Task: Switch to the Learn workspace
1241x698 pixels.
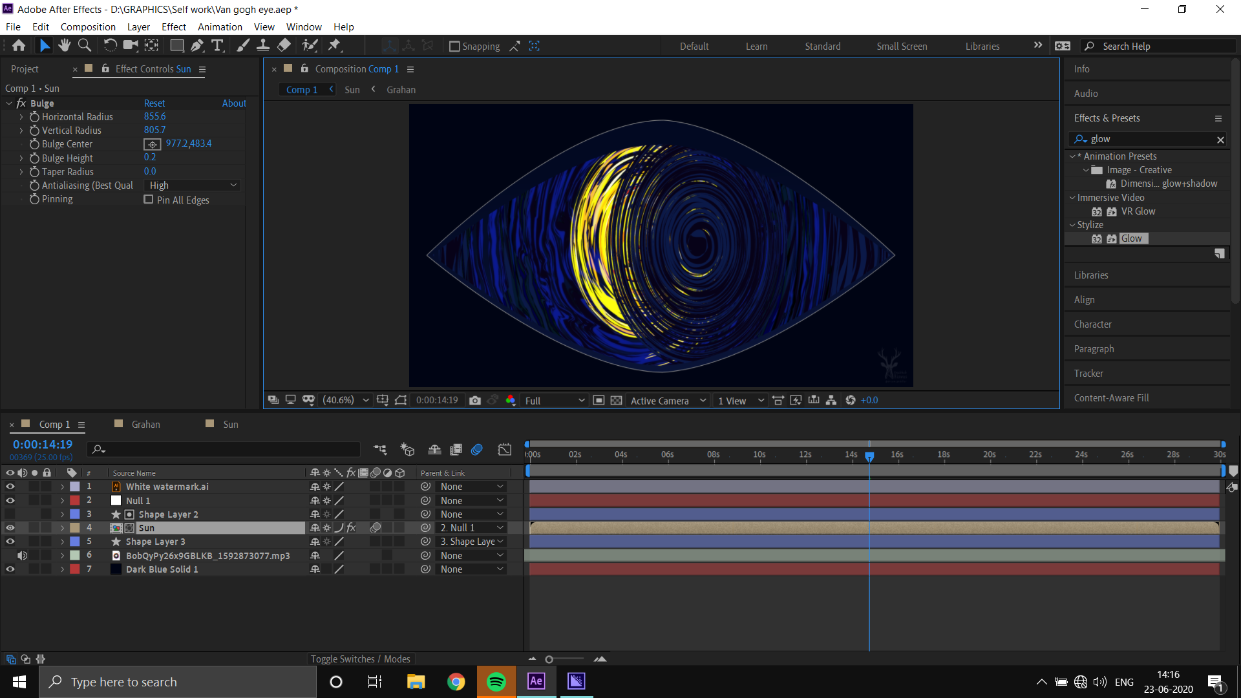Action: [x=756, y=47]
